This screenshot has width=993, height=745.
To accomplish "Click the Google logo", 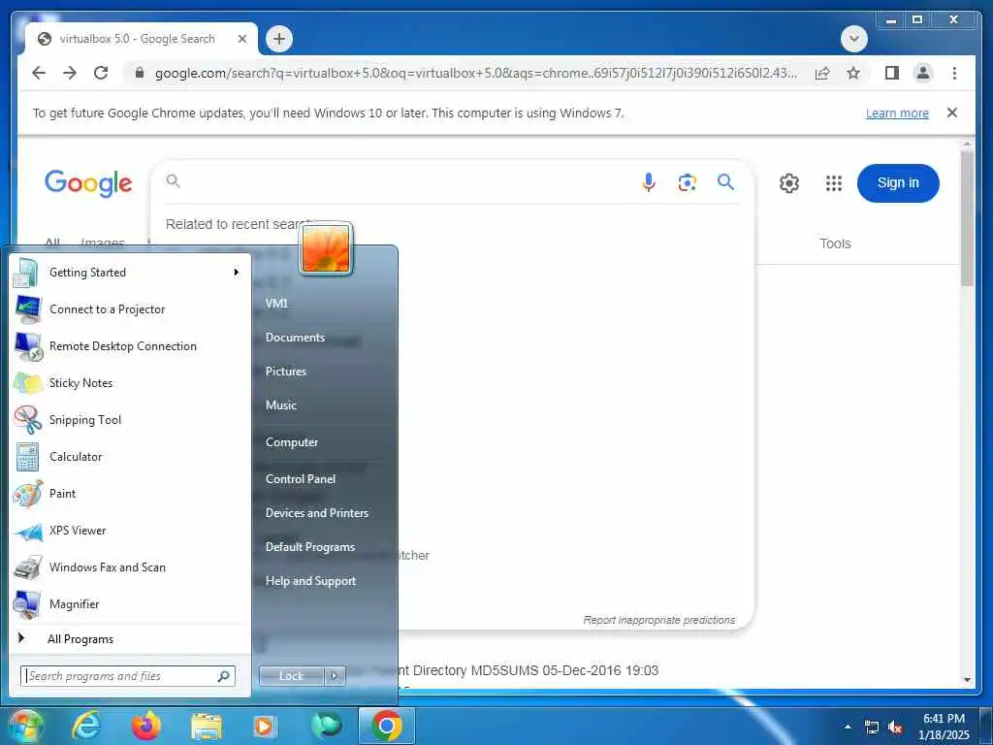I will pos(88,183).
